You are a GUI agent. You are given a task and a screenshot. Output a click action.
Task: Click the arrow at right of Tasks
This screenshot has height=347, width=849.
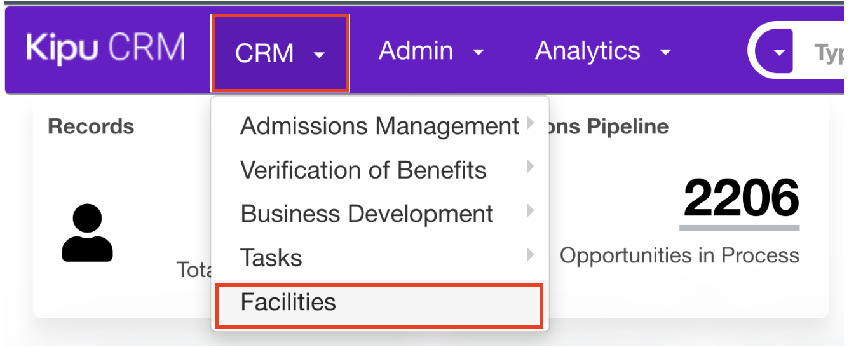(531, 255)
